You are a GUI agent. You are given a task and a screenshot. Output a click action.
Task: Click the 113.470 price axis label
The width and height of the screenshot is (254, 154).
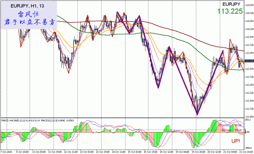click(x=250, y=53)
